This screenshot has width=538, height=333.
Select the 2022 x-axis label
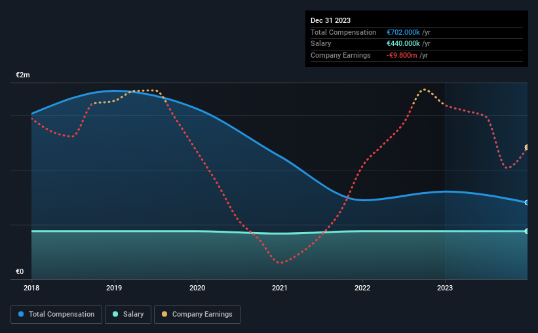[362, 288]
